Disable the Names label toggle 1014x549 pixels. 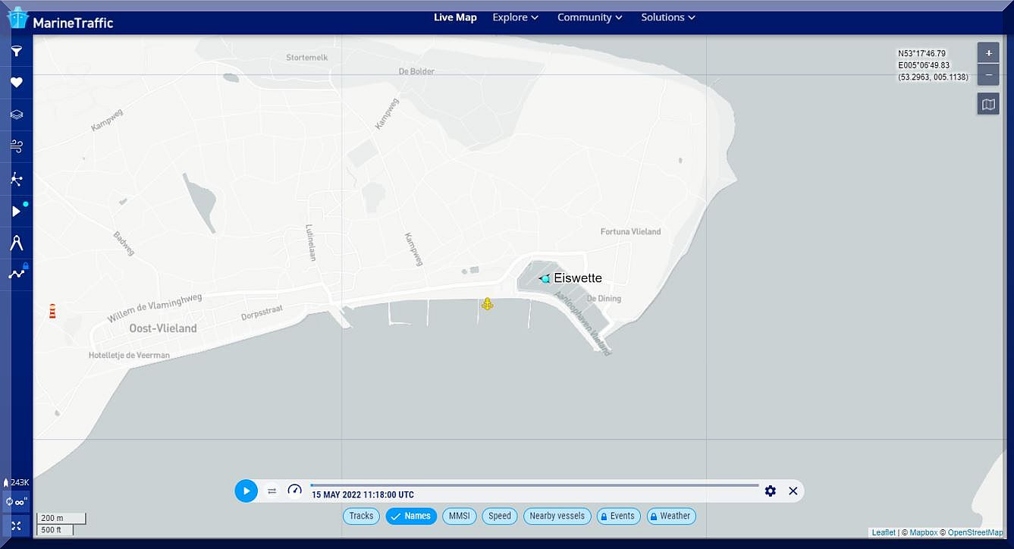click(x=411, y=516)
